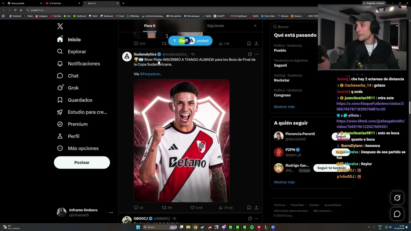Open the Sudanalytics profile avatar

point(127,56)
